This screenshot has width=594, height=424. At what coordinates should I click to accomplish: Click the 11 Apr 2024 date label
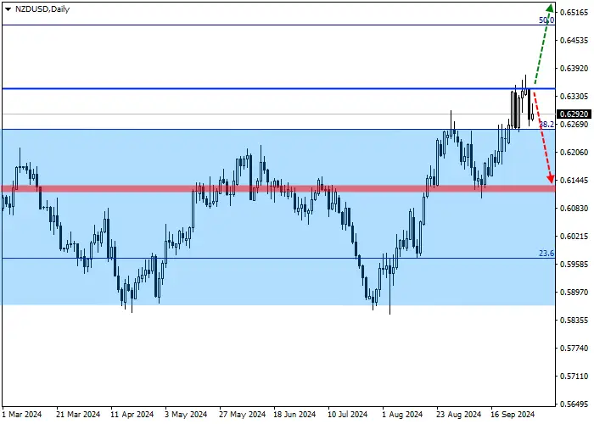coord(132,414)
